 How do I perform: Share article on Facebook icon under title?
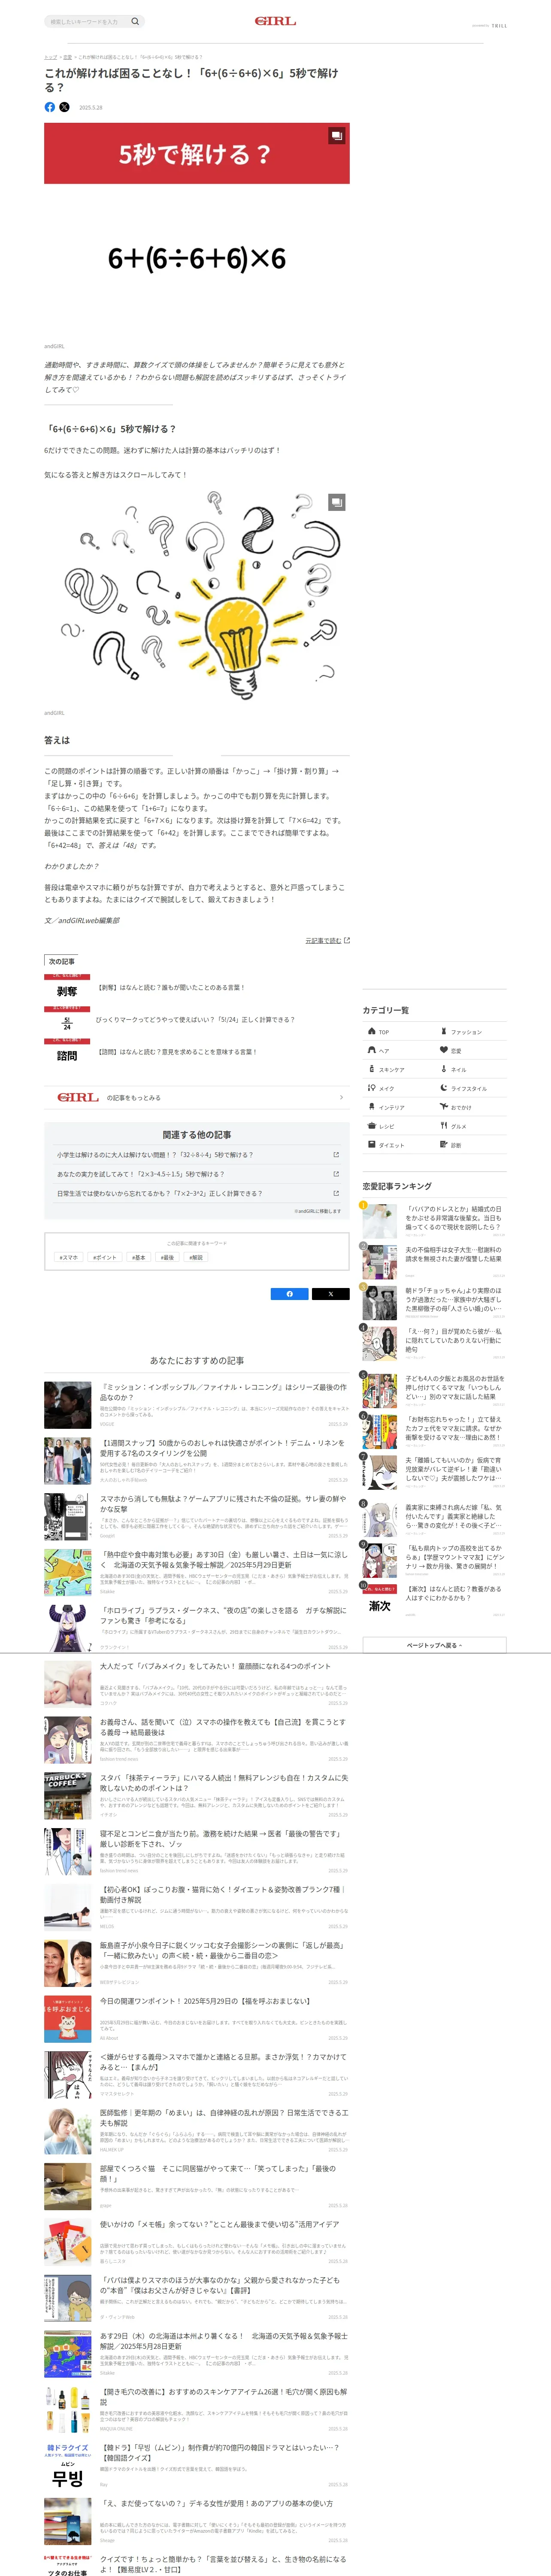pyautogui.click(x=50, y=107)
